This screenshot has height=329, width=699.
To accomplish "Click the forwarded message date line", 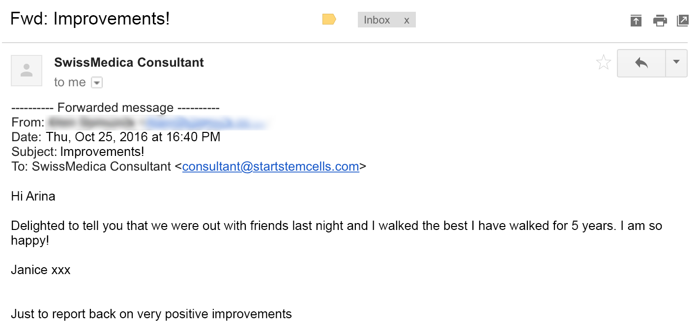I will coord(116,137).
